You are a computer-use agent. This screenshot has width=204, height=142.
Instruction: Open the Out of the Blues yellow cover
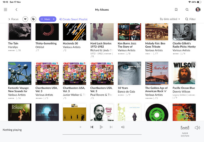(75, 112)
